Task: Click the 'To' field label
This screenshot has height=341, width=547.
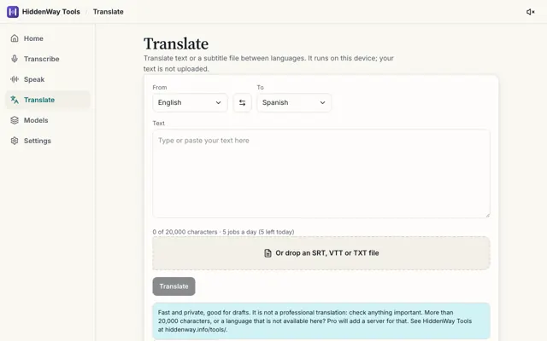Action: click(260, 87)
